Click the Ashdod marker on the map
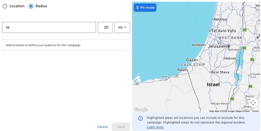Screen dimensions: 261x131 tap(205, 45)
